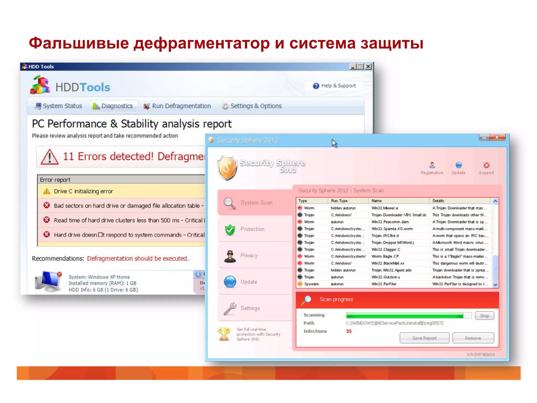Click scroll down arrow of scan list
The width and height of the screenshot is (537, 403).
tap(495, 285)
